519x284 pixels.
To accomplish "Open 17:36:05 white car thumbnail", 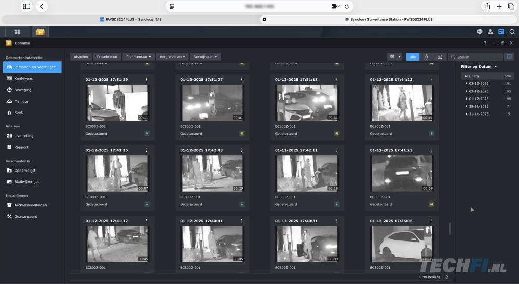I will (x=402, y=244).
